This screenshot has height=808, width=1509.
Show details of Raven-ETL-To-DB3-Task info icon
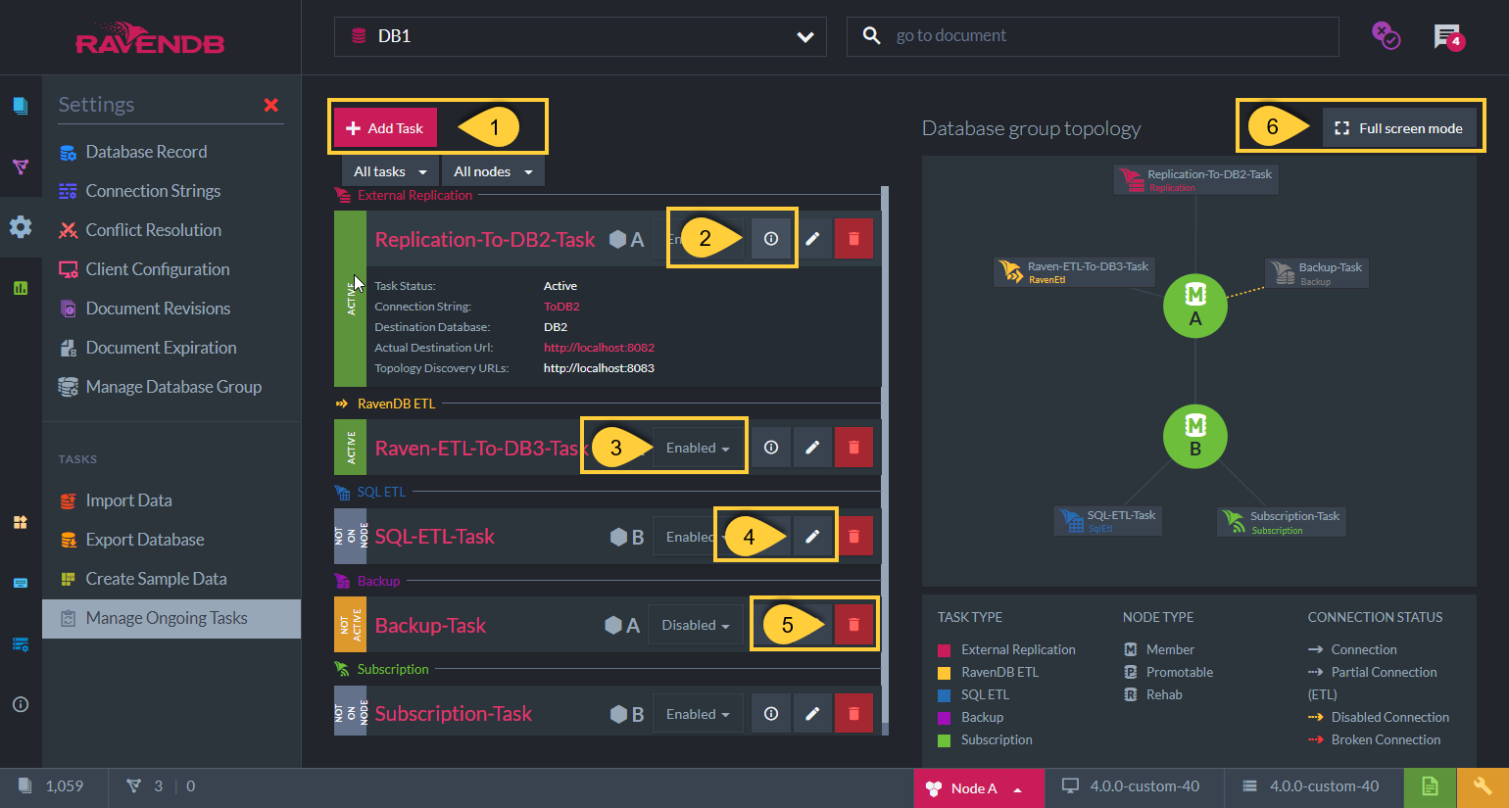tap(771, 448)
